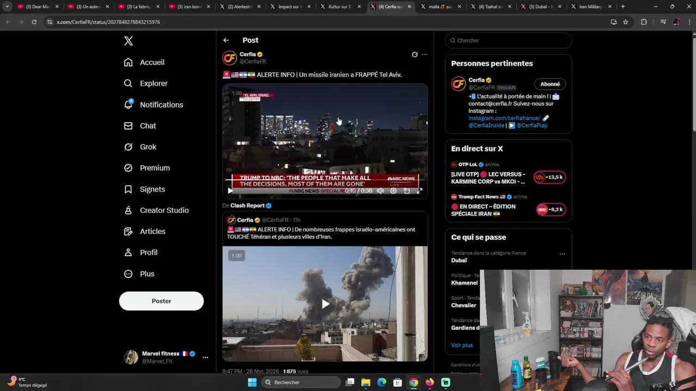This screenshot has width=696, height=391.
Task: Mute the Tel Aviv video sound
Action: tap(381, 191)
